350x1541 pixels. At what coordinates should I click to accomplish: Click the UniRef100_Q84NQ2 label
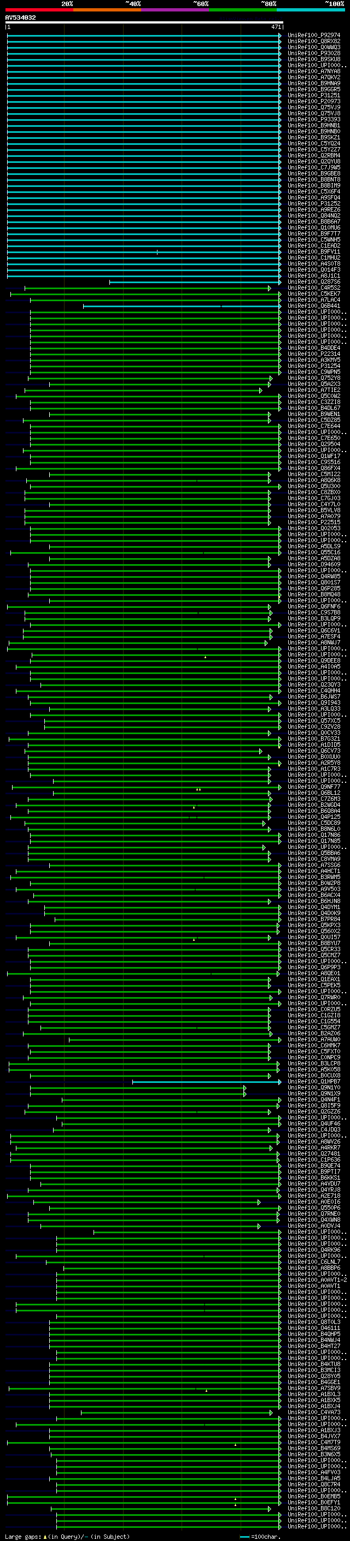click(x=313, y=215)
